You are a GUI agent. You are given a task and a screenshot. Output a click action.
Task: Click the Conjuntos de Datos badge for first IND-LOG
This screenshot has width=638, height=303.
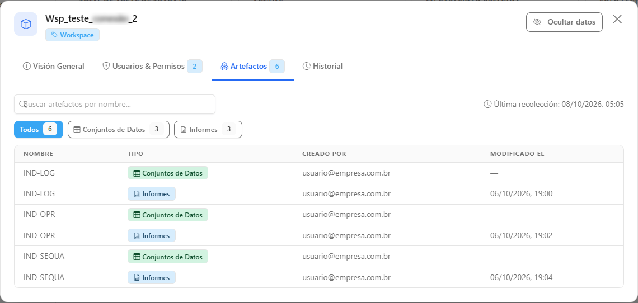(x=168, y=173)
